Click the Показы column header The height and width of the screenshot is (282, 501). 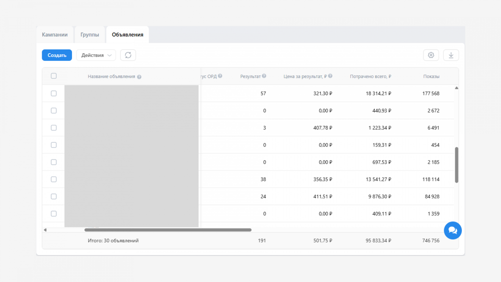(431, 76)
